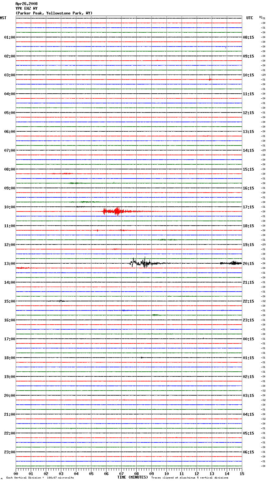Image resolution: width=267 pixels, height=482 pixels.
Task: Select the 08:00 MST time label
Action: click(10, 169)
